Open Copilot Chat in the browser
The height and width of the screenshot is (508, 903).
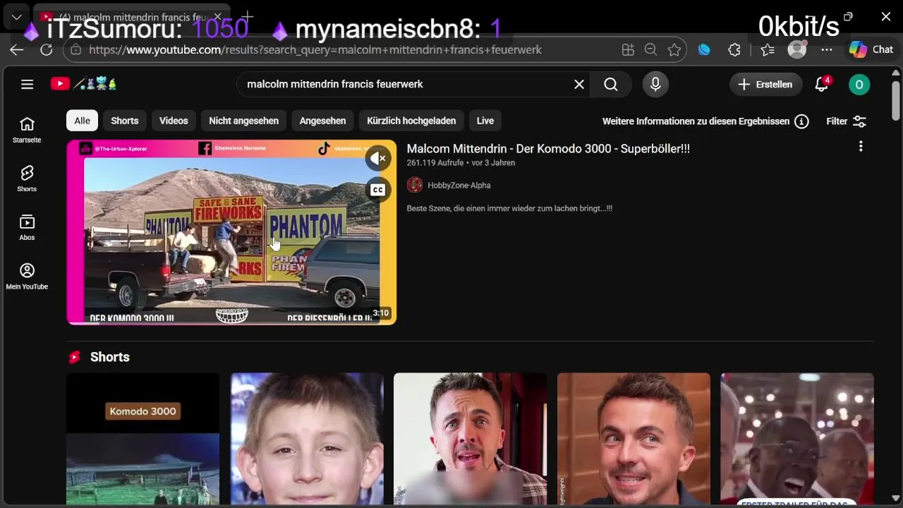[x=871, y=49]
